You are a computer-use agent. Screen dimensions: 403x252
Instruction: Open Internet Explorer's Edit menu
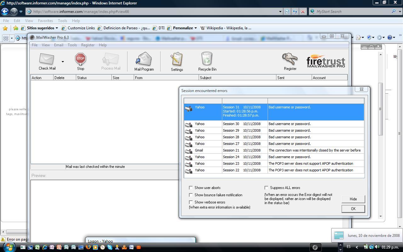coord(17,21)
